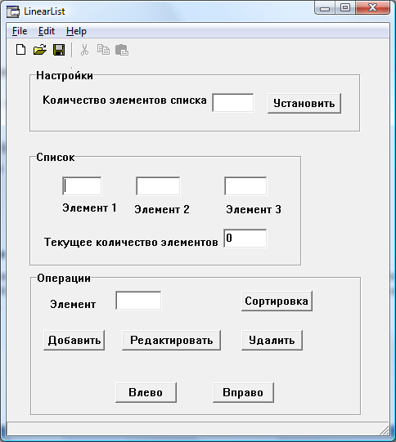Click the LinearList title bar app icon
This screenshot has width=396, height=442.
(13, 11)
